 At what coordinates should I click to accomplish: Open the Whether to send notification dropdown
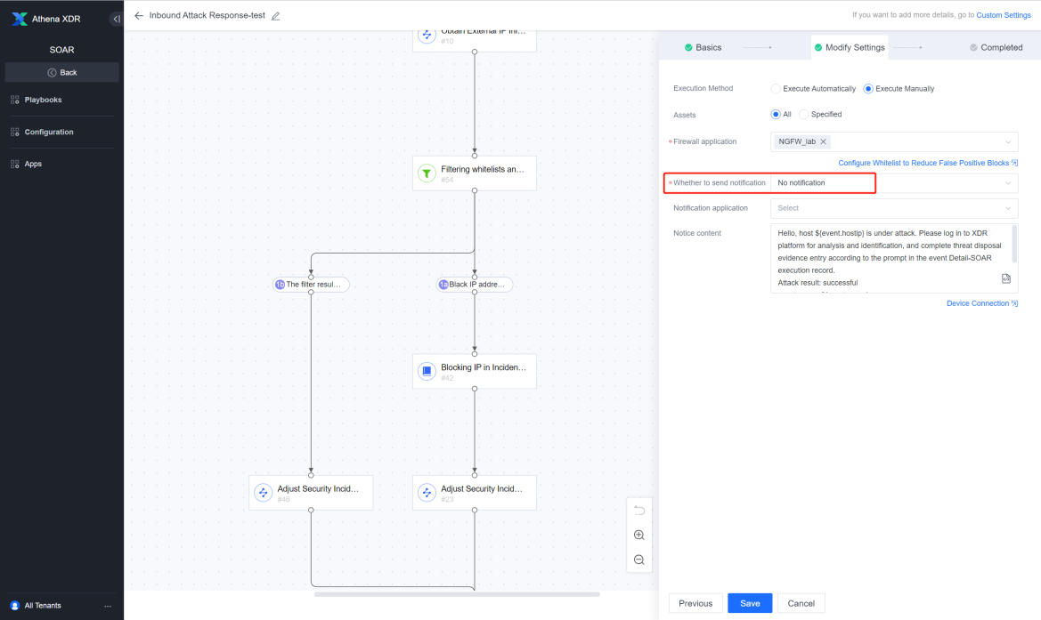click(x=893, y=183)
